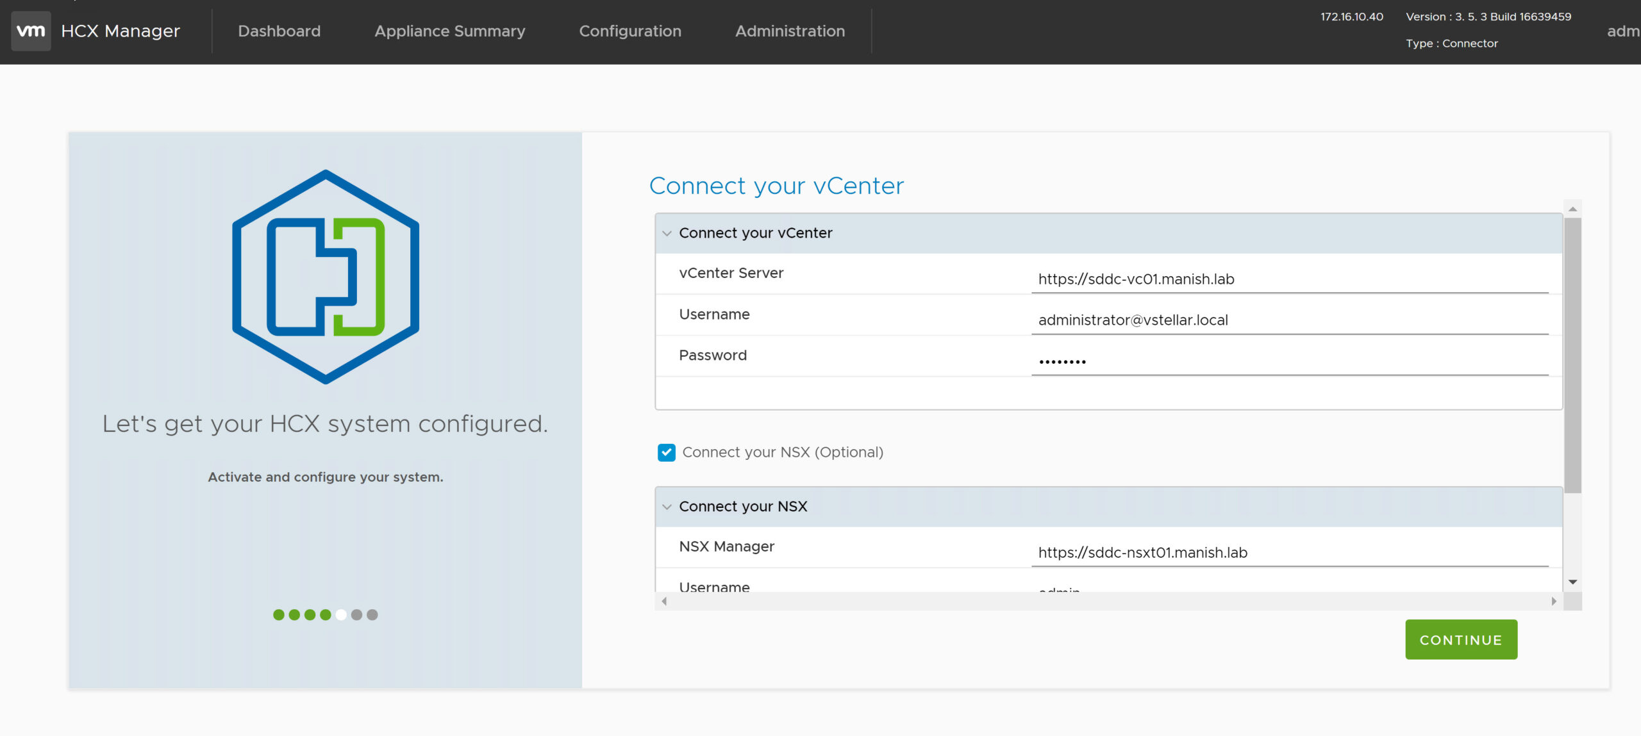Click the first green progress dot

(x=279, y=615)
